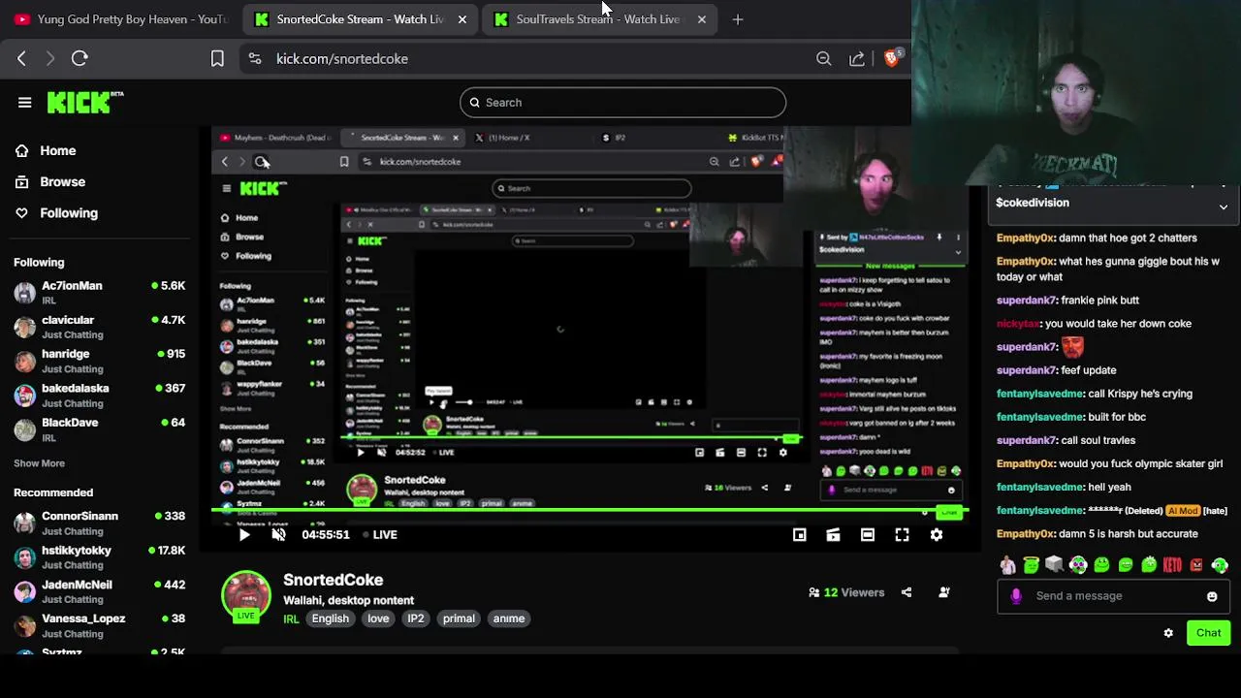Open Brave shields icon

(893, 57)
